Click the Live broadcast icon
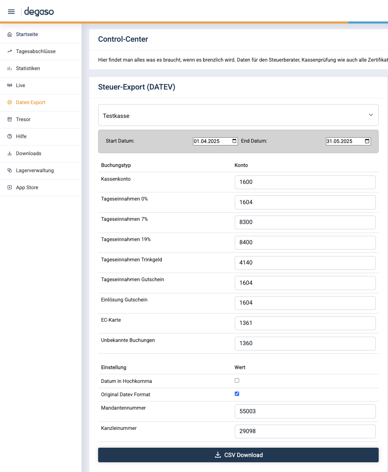This screenshot has height=472, width=388. [x=10, y=85]
